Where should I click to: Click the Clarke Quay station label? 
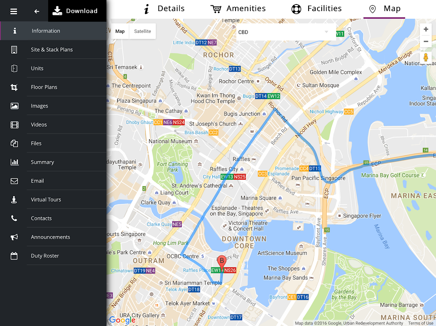(x=159, y=224)
